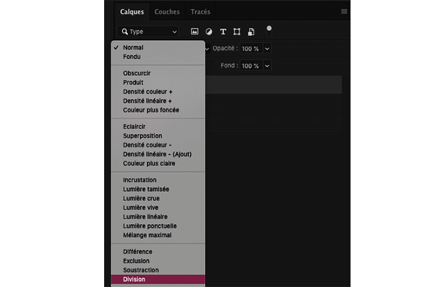Screen dimensions: 447x287
Task: Click the pixel layer filter icon
Action: point(194,31)
